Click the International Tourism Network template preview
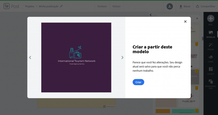The width and height of the screenshot is (218, 115). (76, 57)
